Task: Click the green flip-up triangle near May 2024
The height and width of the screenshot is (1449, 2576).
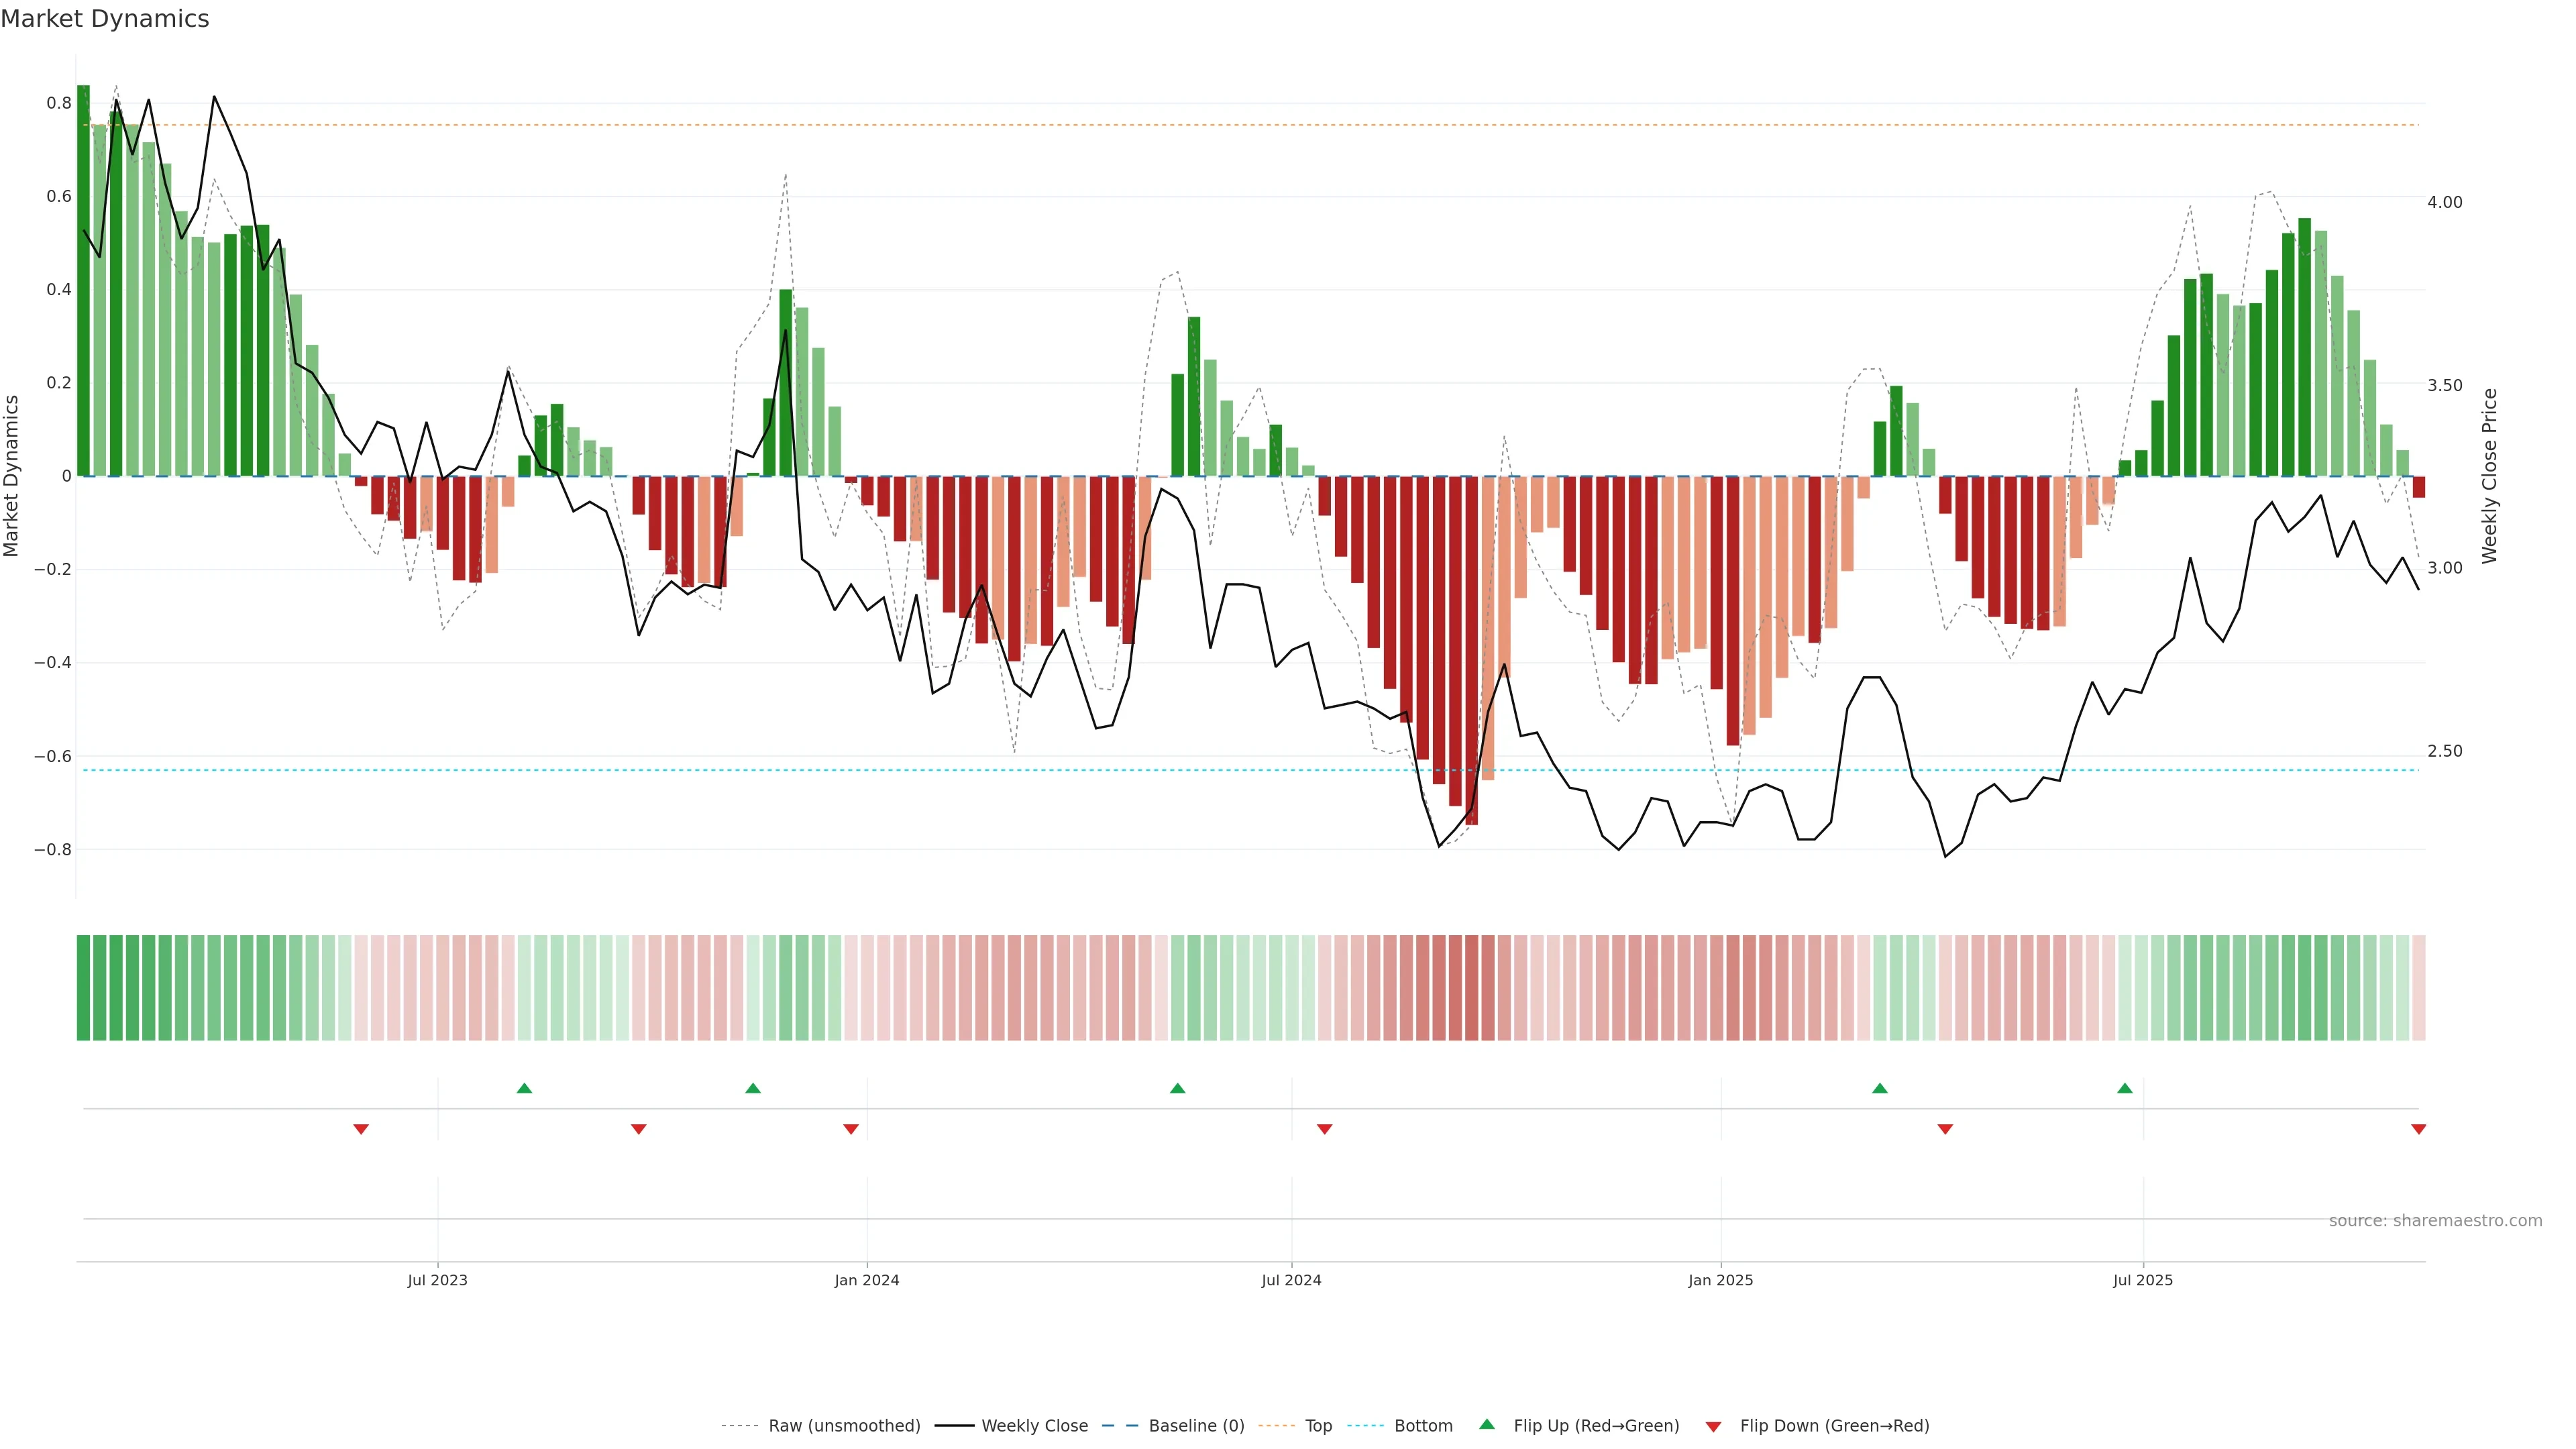Action: pos(1177,1088)
